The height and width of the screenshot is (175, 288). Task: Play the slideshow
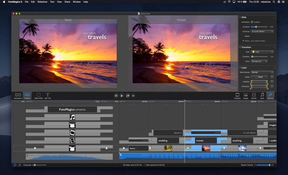pos(122,95)
